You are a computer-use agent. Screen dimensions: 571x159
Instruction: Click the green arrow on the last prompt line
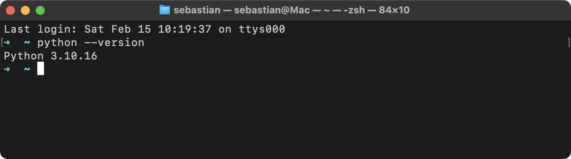[7, 69]
